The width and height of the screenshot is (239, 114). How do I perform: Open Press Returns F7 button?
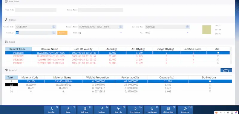pyautogui.click(x=151, y=110)
